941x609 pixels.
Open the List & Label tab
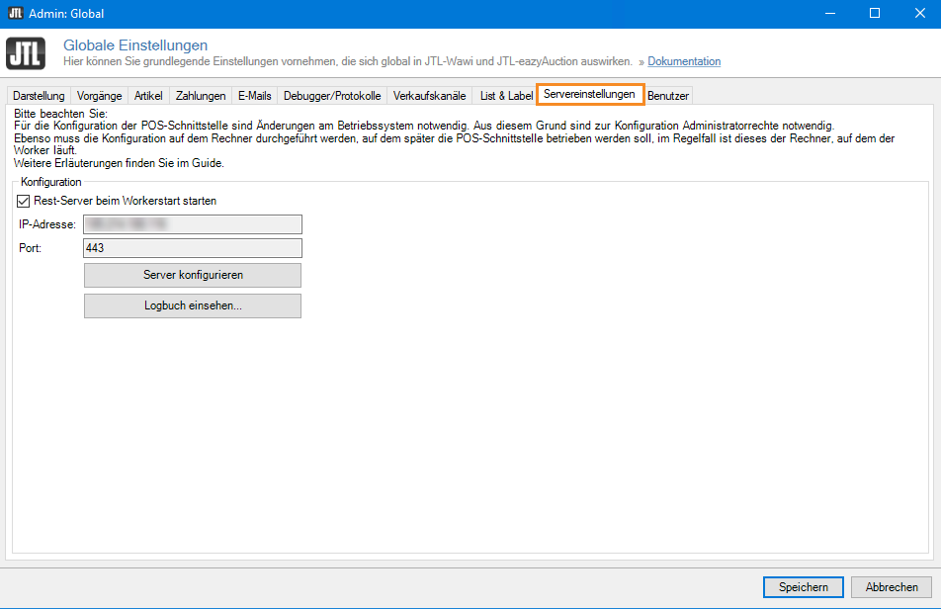tap(506, 96)
